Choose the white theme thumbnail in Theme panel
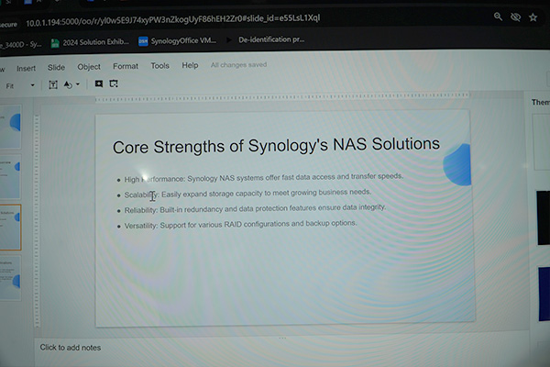Screen dimensions: 550x367 pos(541,142)
